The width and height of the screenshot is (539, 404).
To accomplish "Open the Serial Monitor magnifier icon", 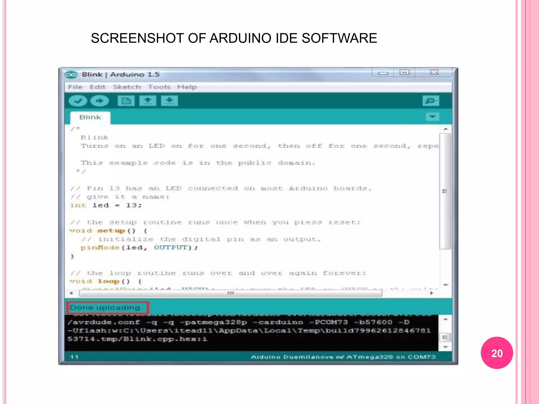I will click(431, 101).
